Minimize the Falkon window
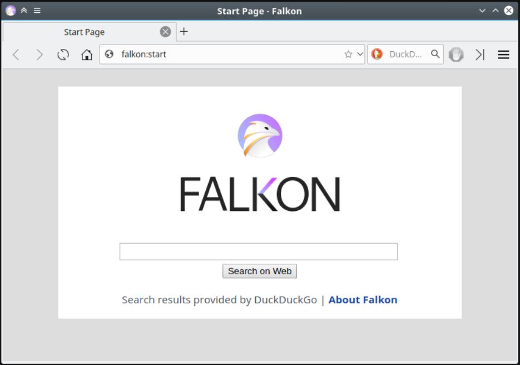Screen dimensions: 520x365 click(x=482, y=11)
